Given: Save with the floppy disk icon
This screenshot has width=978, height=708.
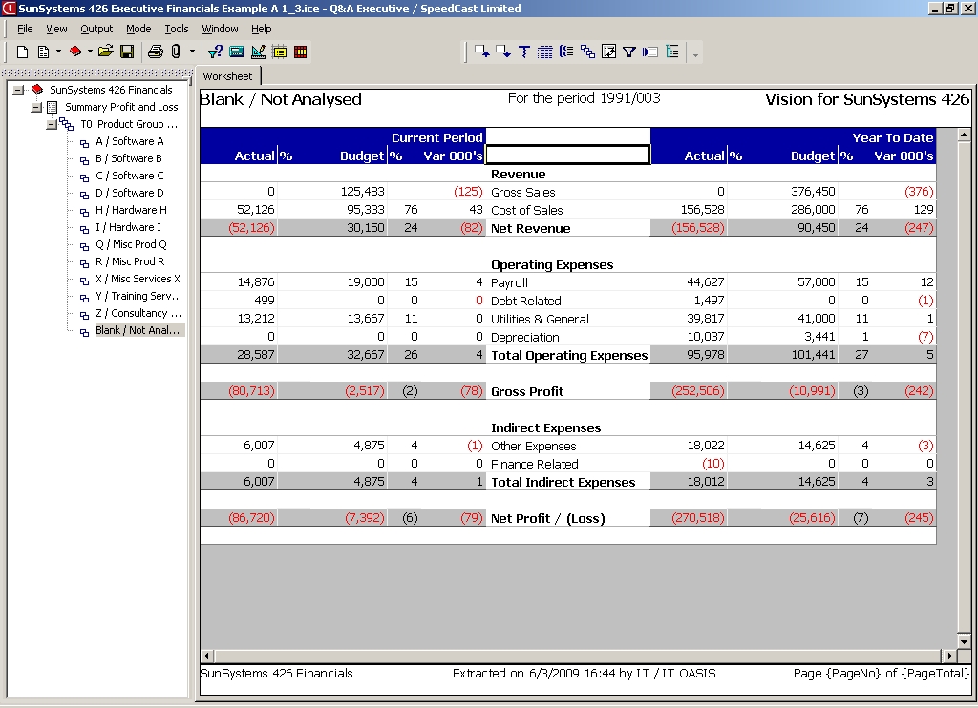Looking at the screenshot, I should (x=127, y=52).
